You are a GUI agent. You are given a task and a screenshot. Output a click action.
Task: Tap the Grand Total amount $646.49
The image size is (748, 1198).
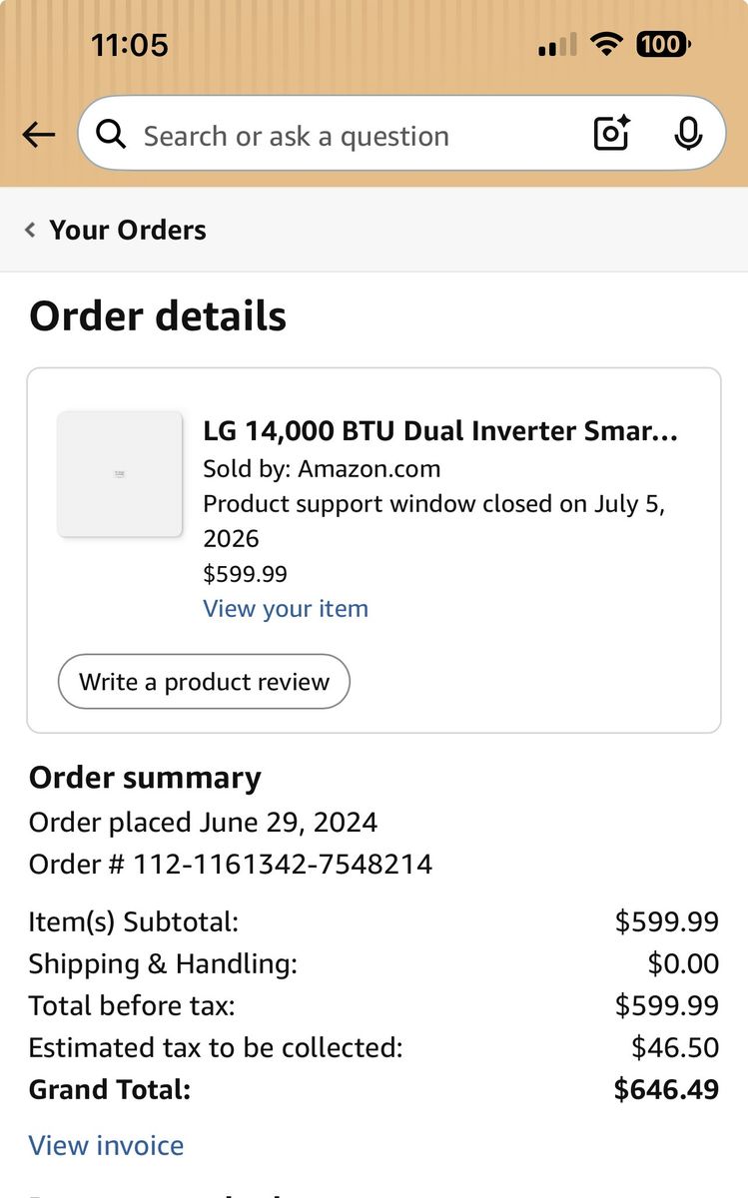click(666, 1089)
